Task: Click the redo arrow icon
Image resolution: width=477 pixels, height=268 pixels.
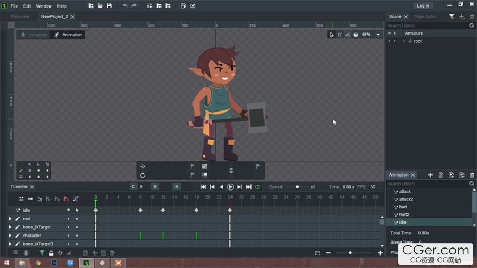Action: [x=134, y=6]
